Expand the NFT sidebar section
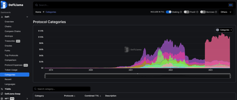 (x=27, y=98)
